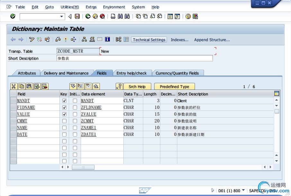Click the Print icon

point(113,16)
